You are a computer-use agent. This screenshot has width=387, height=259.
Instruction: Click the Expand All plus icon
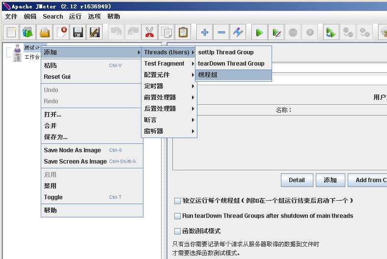(205, 32)
